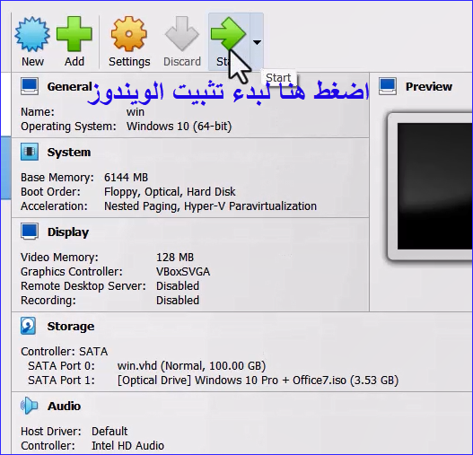The width and height of the screenshot is (473, 455).
Task: Click the grayed-out Discard arrow icon
Action: click(x=182, y=34)
